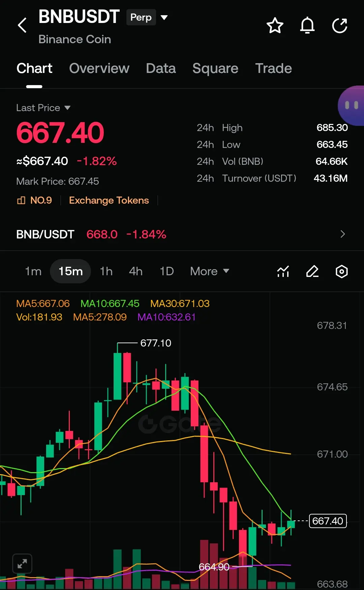This screenshot has height=590, width=364.
Task: Select the 1h timeframe
Action: pos(106,271)
